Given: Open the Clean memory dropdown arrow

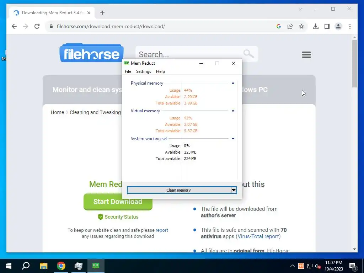Looking at the screenshot, I should 234,190.
